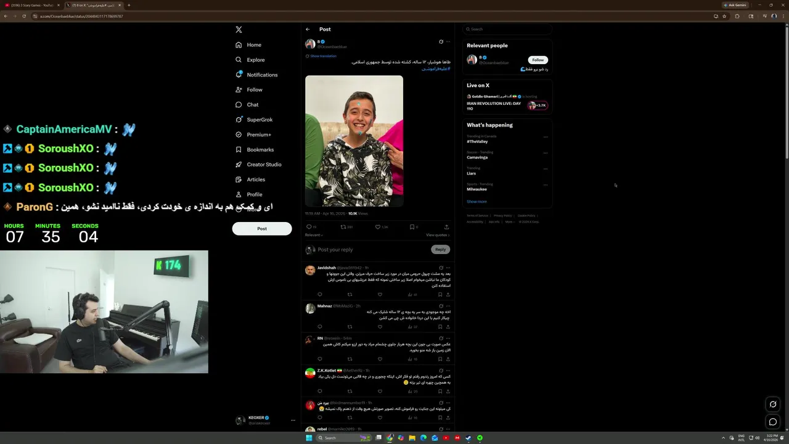This screenshot has height=444, width=789.
Task: Click the back arrow beside Post
Action: [308, 30]
